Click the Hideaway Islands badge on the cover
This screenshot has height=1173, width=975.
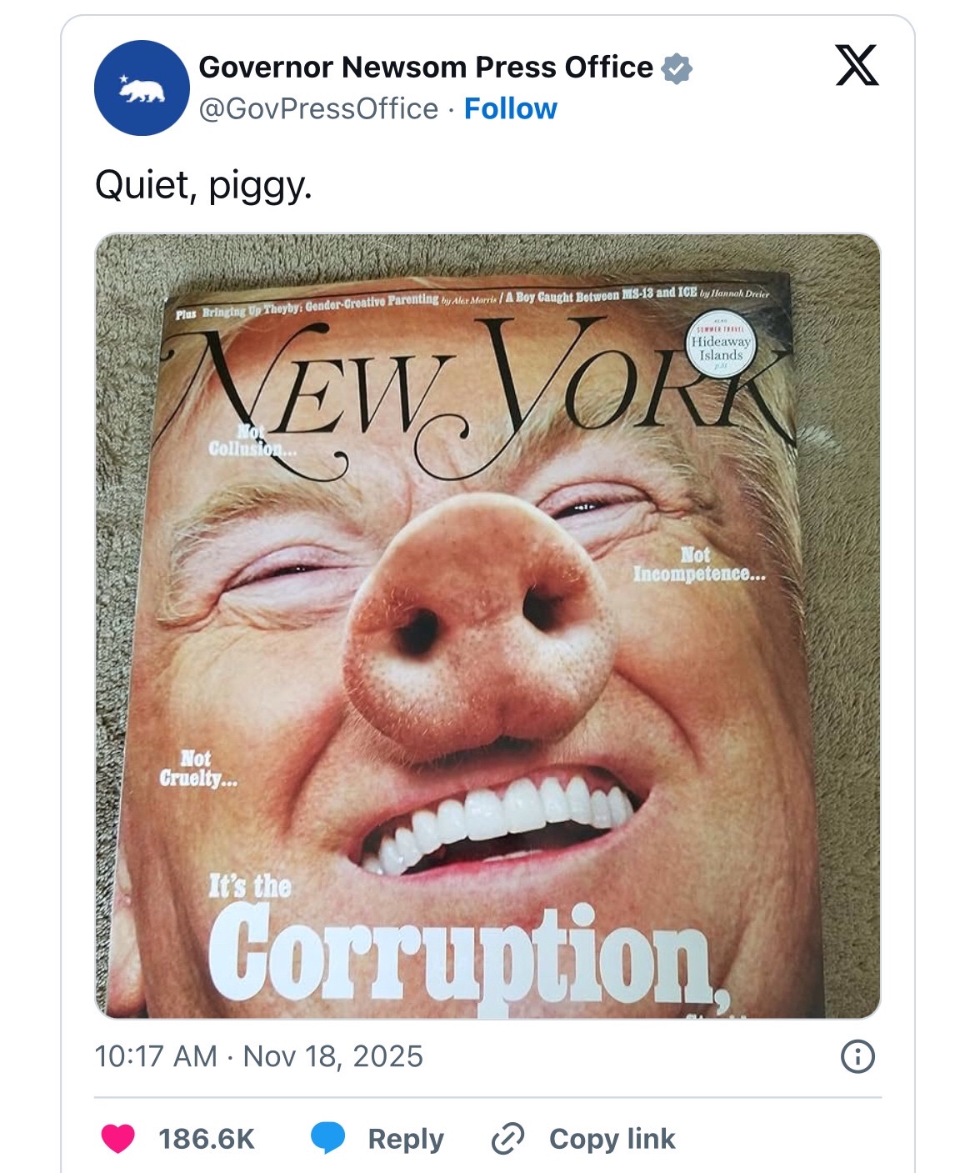(x=721, y=346)
